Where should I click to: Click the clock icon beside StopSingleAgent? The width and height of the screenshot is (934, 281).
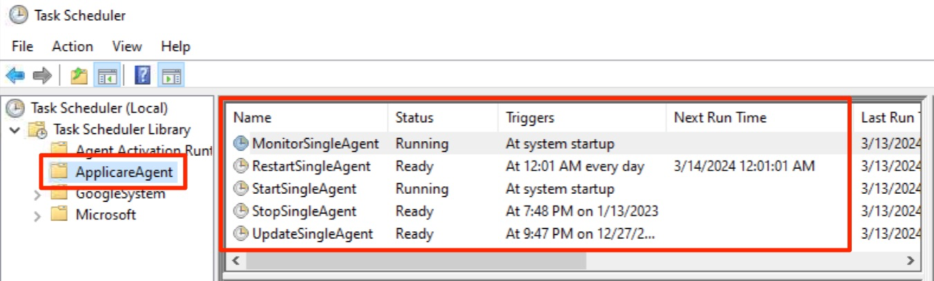click(241, 211)
